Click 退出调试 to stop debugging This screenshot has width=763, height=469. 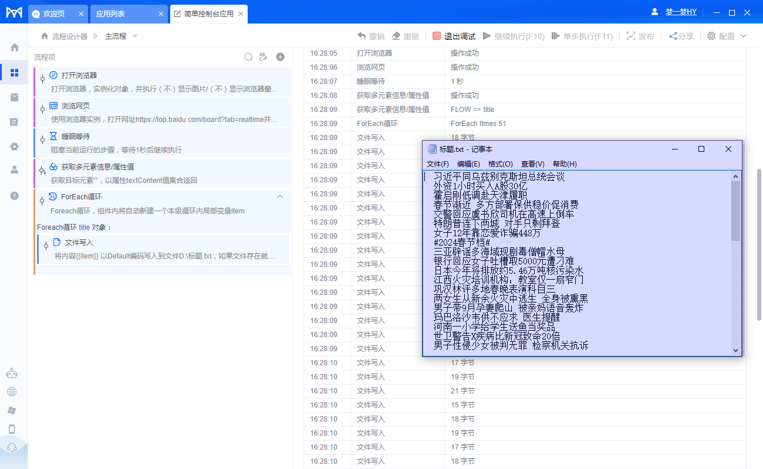pyautogui.click(x=454, y=36)
